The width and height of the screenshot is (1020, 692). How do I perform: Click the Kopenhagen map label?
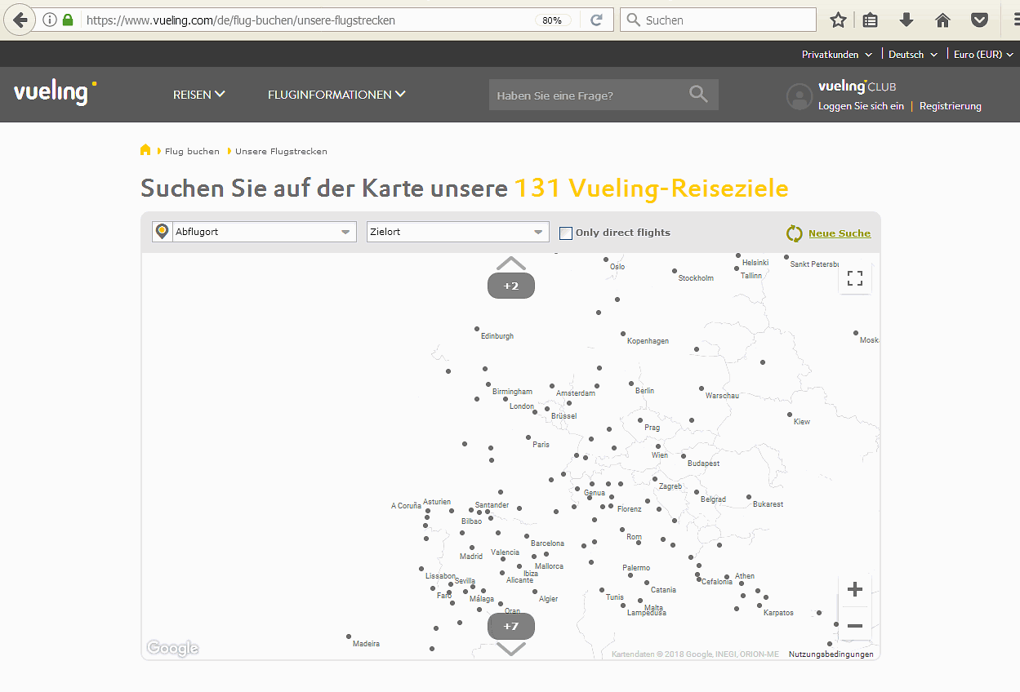[648, 341]
